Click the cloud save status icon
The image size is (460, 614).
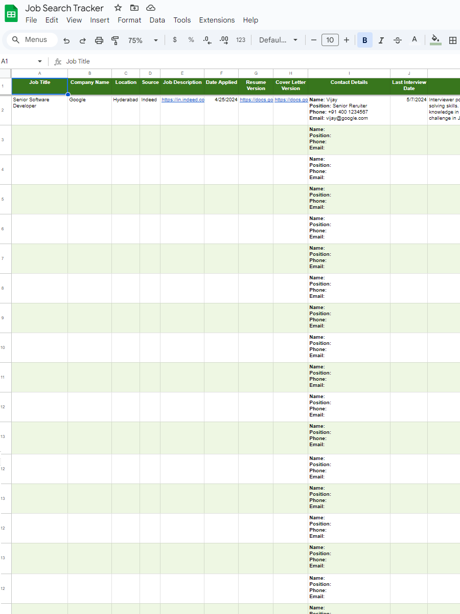151,8
